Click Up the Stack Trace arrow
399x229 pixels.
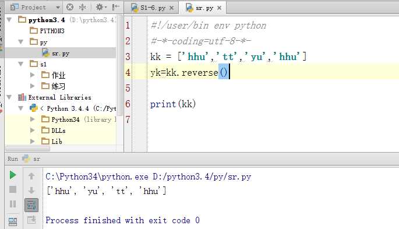tap(31, 176)
